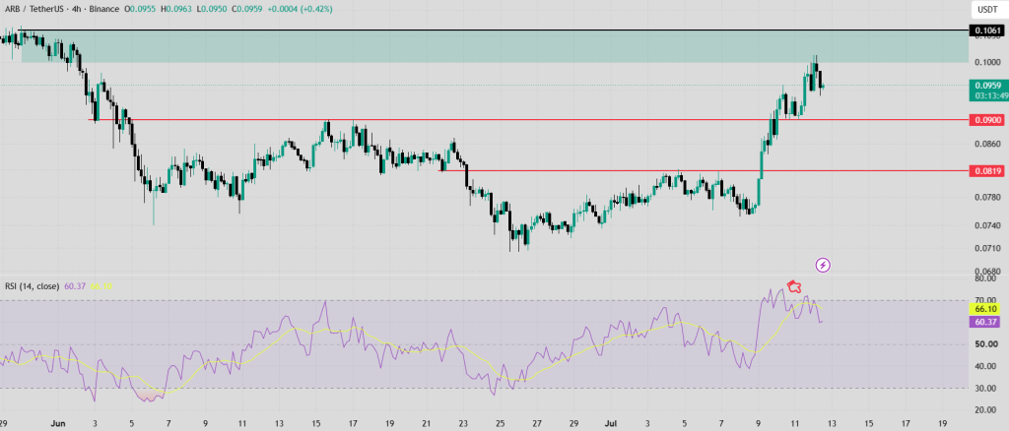Click the open value O0.0955
The image size is (1009, 431).
coord(138,9)
